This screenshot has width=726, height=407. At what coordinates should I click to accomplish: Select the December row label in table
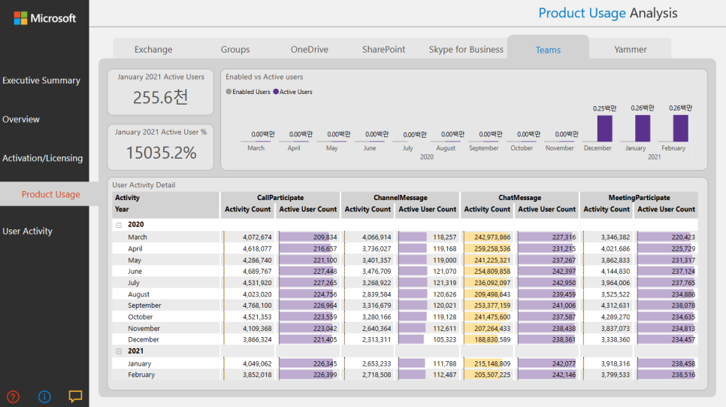pyautogui.click(x=143, y=339)
